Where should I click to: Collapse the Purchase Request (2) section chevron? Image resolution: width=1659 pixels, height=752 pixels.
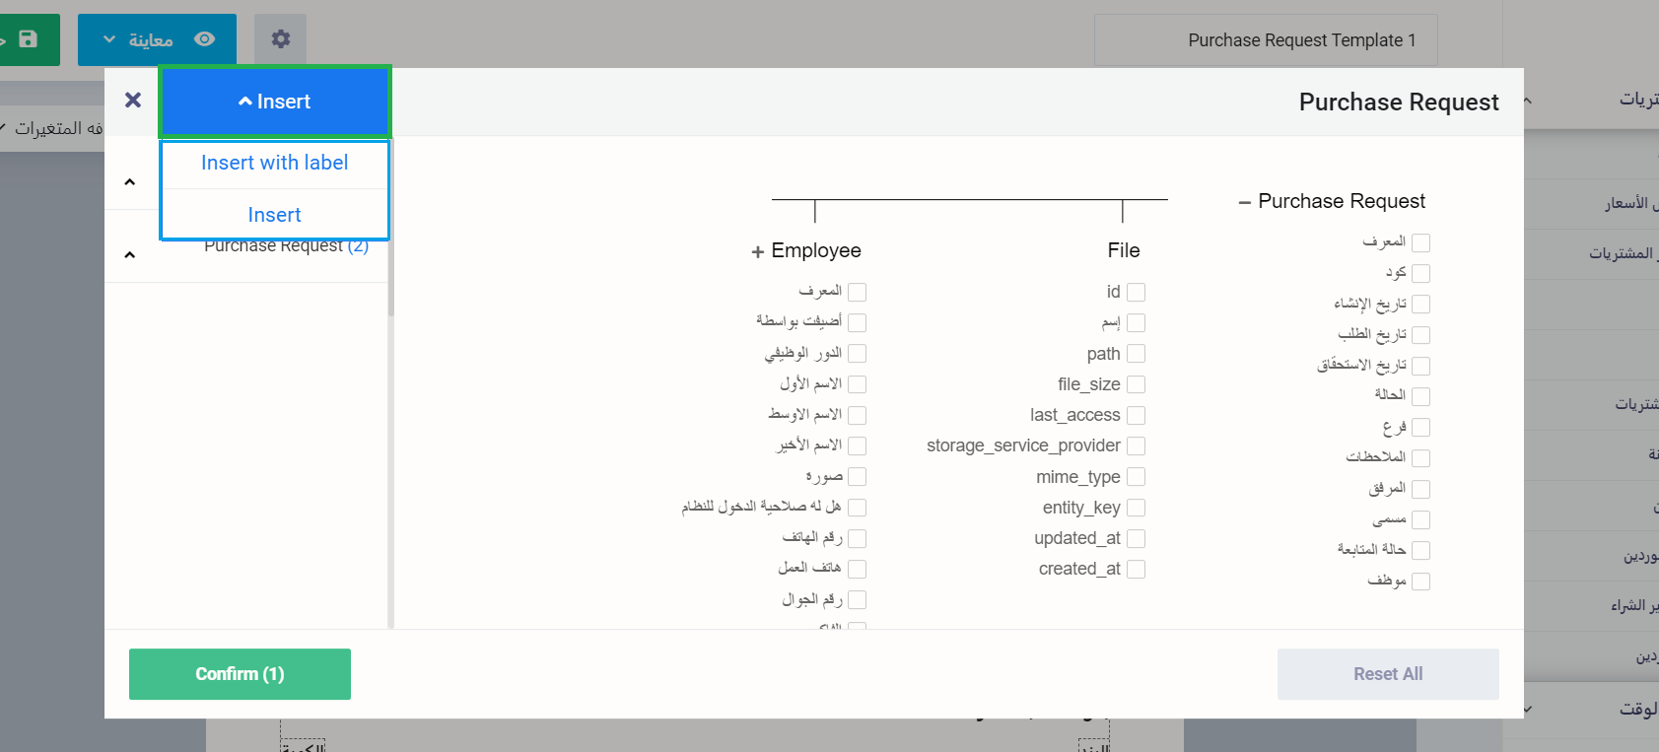tap(130, 255)
